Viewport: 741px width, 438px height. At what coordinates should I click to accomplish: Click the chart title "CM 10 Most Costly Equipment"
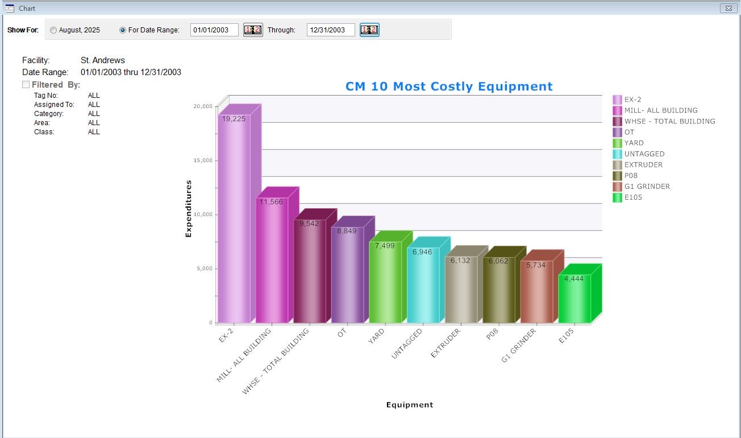click(449, 86)
